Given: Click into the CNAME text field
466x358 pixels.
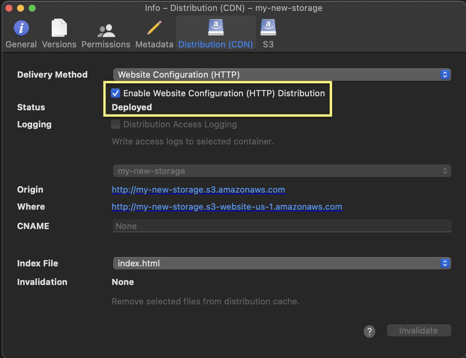Looking at the screenshot, I should tap(282, 226).
